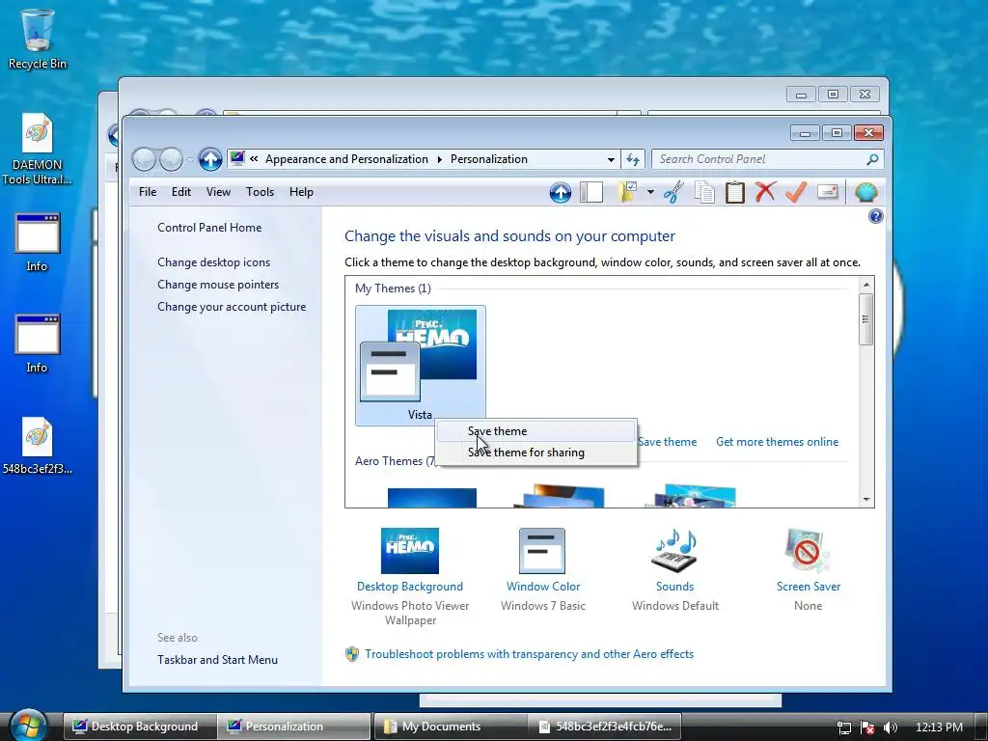Click the mail envelope toolbar icon
This screenshot has height=741, width=988.
coord(827,192)
